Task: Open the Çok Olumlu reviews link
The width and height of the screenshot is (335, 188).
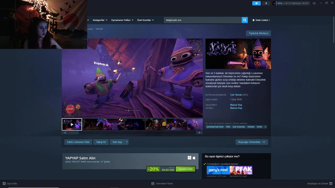Action: point(236,95)
